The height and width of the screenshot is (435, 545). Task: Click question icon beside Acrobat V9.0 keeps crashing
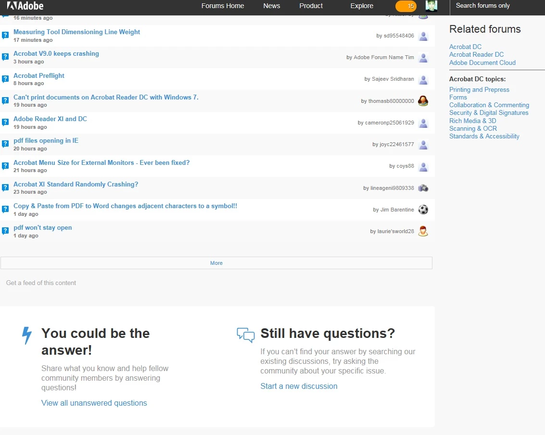[x=5, y=57]
